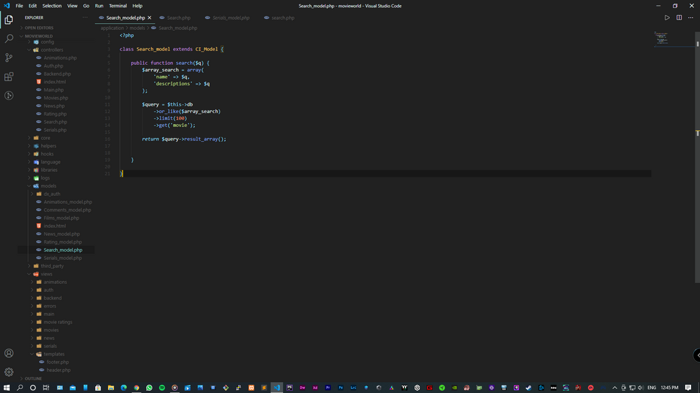Show hidden system tray icons
The height and width of the screenshot is (393, 700).
[615, 388]
